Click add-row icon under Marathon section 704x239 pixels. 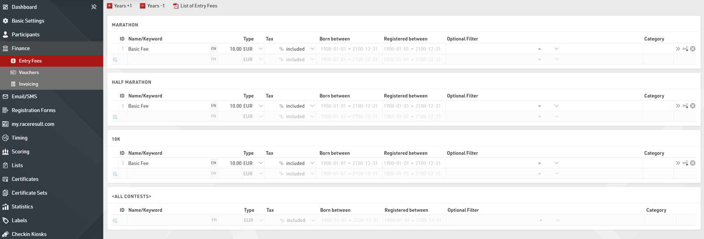coord(115,60)
